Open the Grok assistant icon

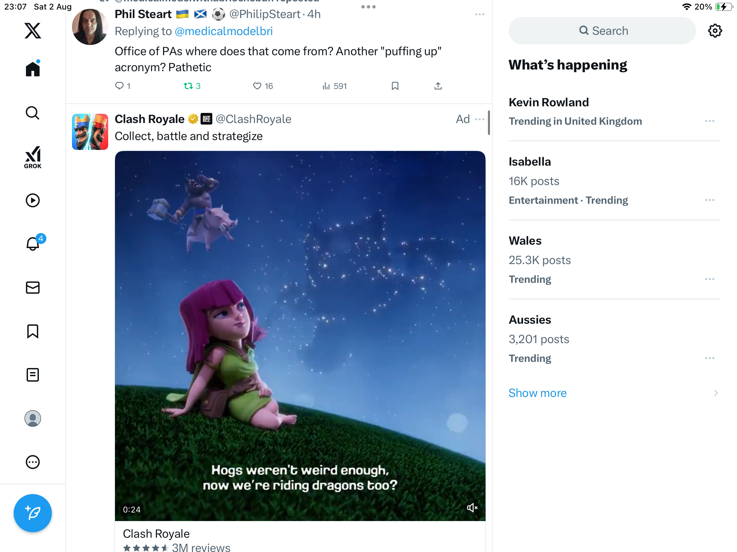click(x=33, y=157)
